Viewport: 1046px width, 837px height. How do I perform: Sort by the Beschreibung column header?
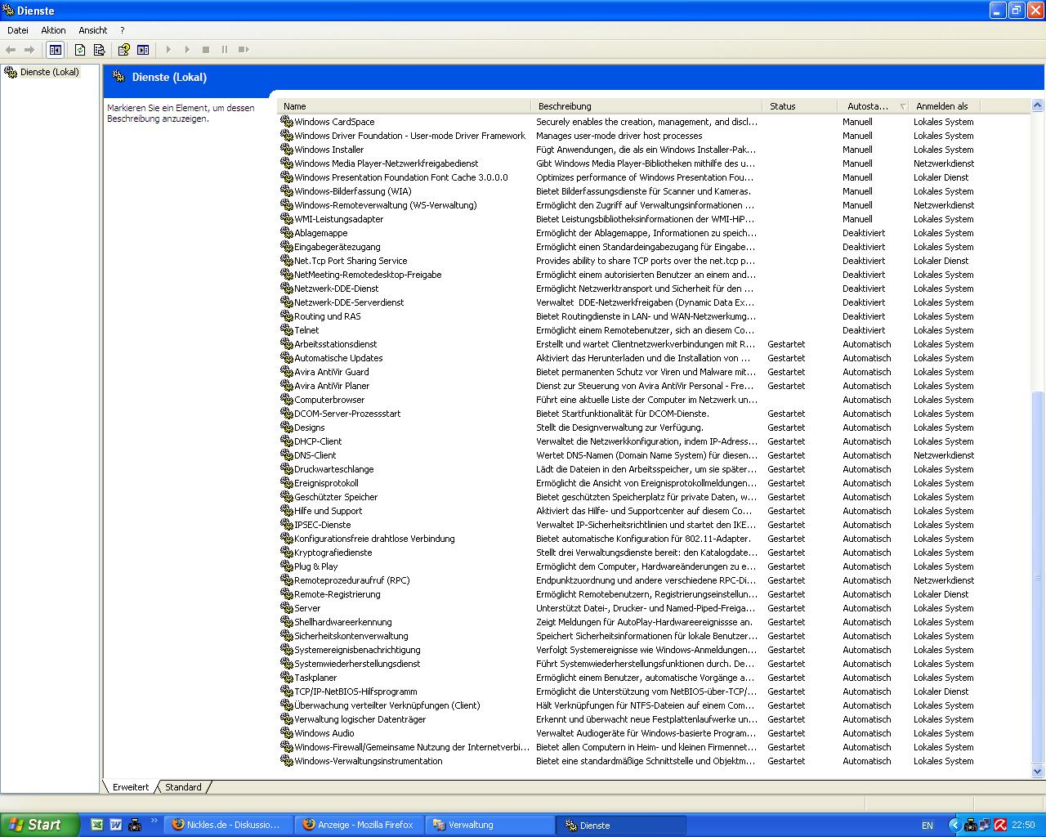(x=646, y=106)
